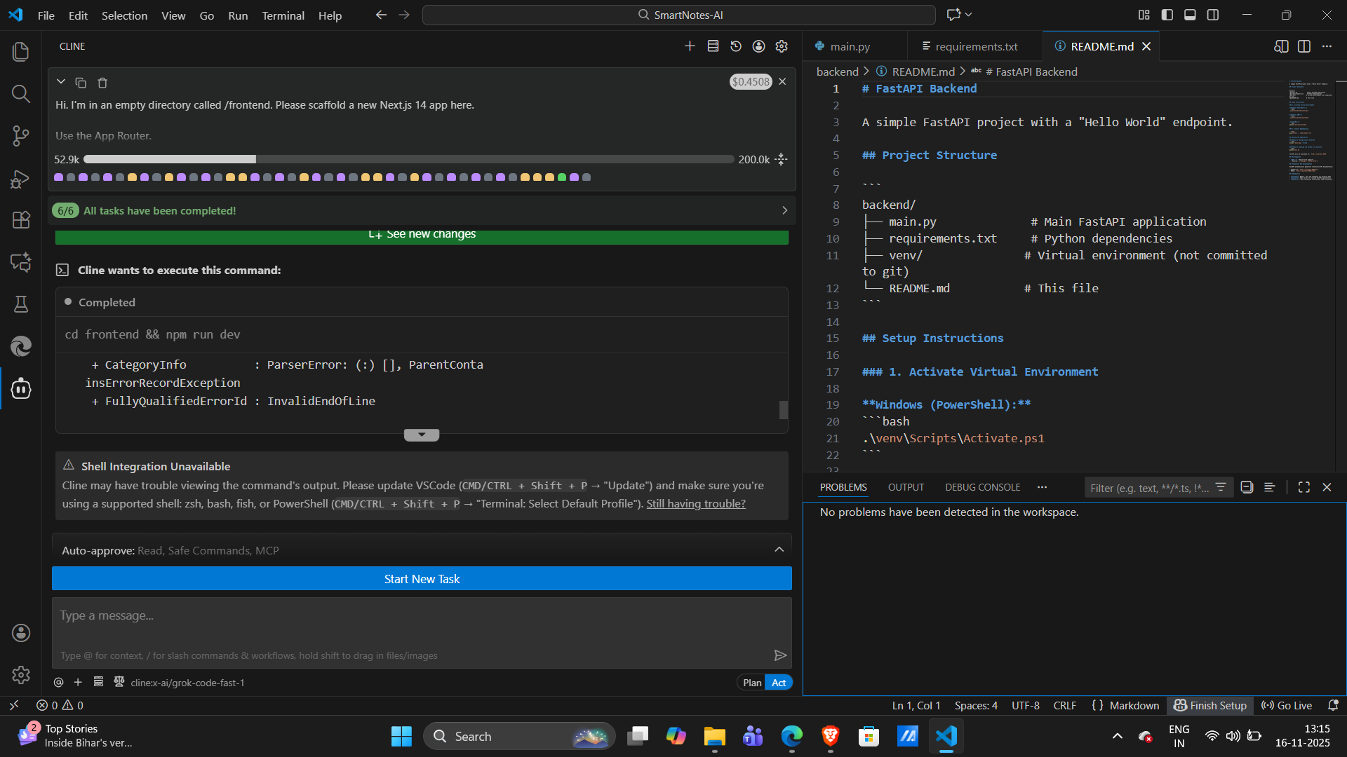The width and height of the screenshot is (1347, 757).
Task: Collapse the task header chevron
Action: click(x=61, y=82)
